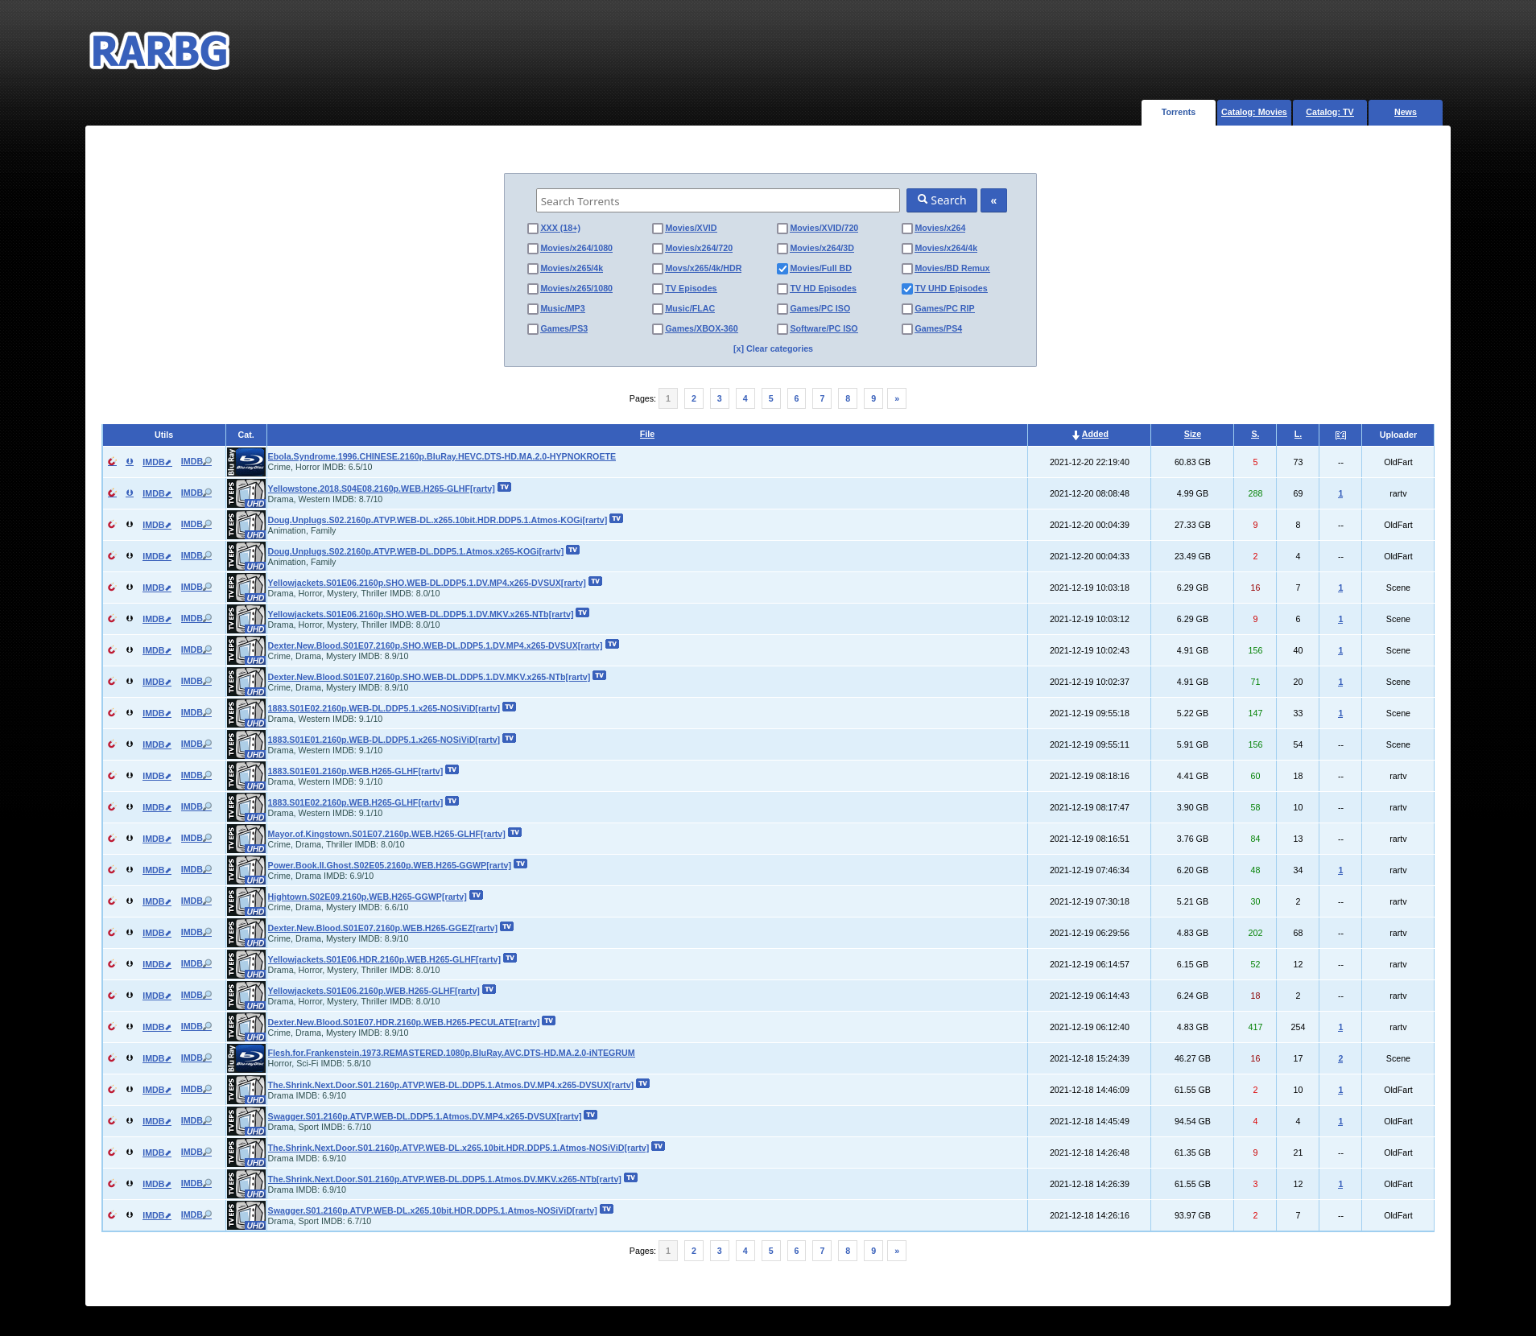Sort the list by Size column
The width and height of the screenshot is (1536, 1336).
pos(1192,435)
